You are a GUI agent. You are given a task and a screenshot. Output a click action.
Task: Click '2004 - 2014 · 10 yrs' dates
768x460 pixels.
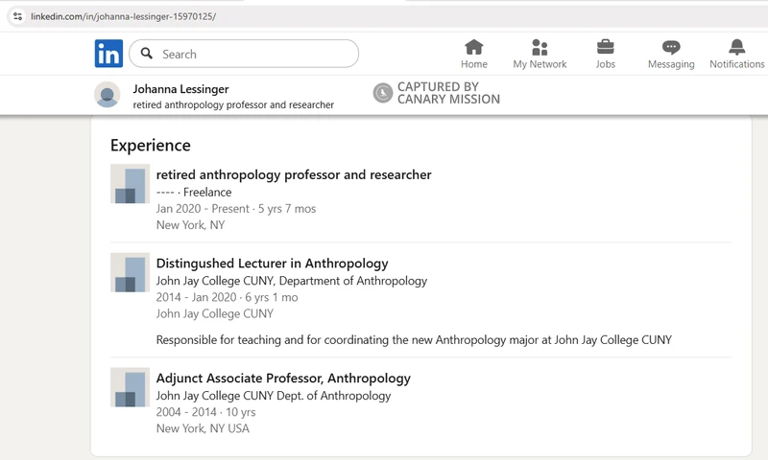pos(206,412)
